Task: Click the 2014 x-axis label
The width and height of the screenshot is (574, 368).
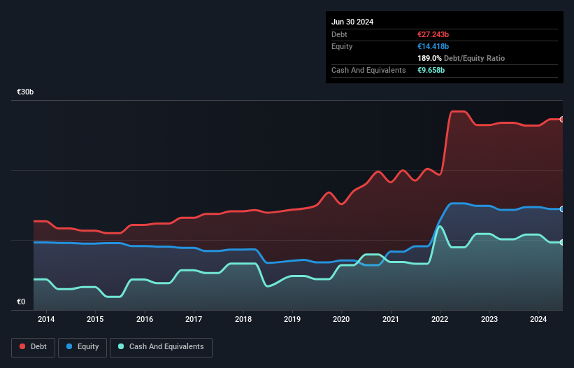Action: click(46, 319)
